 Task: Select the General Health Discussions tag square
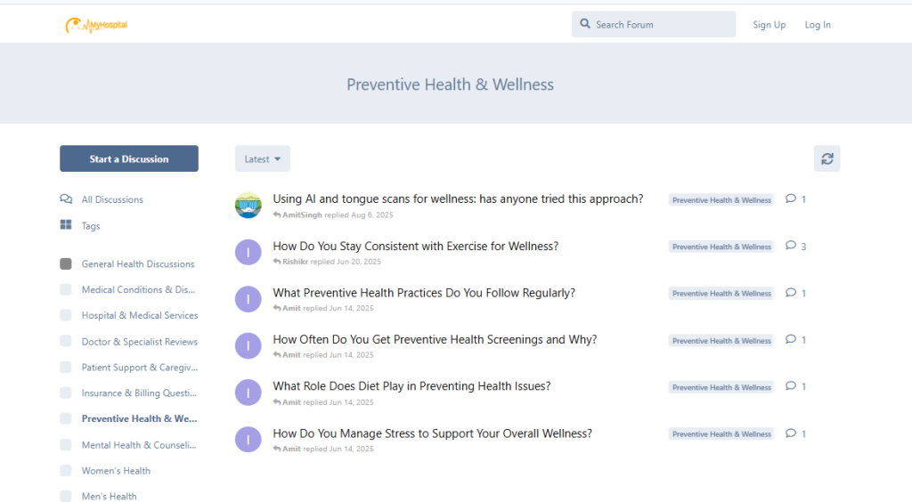point(66,264)
